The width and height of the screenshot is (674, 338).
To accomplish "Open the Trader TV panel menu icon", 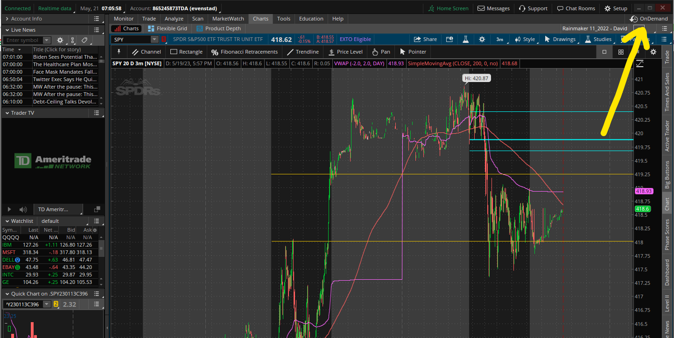I will click(96, 113).
